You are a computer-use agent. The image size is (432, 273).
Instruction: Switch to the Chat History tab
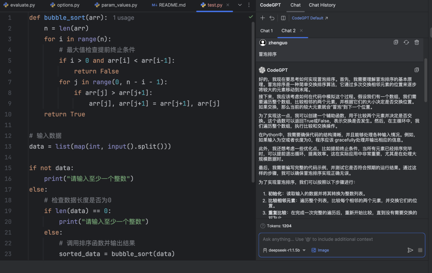(x=322, y=5)
